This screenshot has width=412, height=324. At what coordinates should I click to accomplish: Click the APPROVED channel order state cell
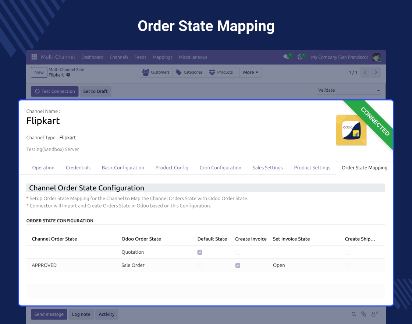point(44,265)
